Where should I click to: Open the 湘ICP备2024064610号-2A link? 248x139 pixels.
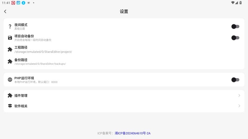[x=132, y=133]
